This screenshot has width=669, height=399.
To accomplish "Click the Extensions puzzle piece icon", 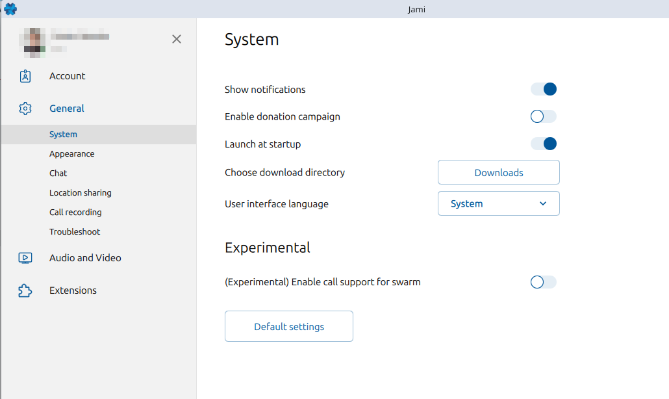I will (x=25, y=290).
